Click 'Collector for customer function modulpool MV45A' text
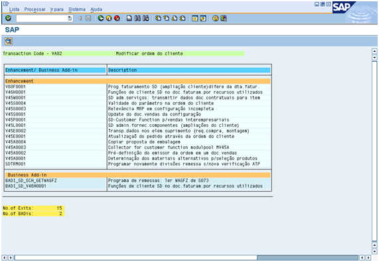 click(x=169, y=147)
